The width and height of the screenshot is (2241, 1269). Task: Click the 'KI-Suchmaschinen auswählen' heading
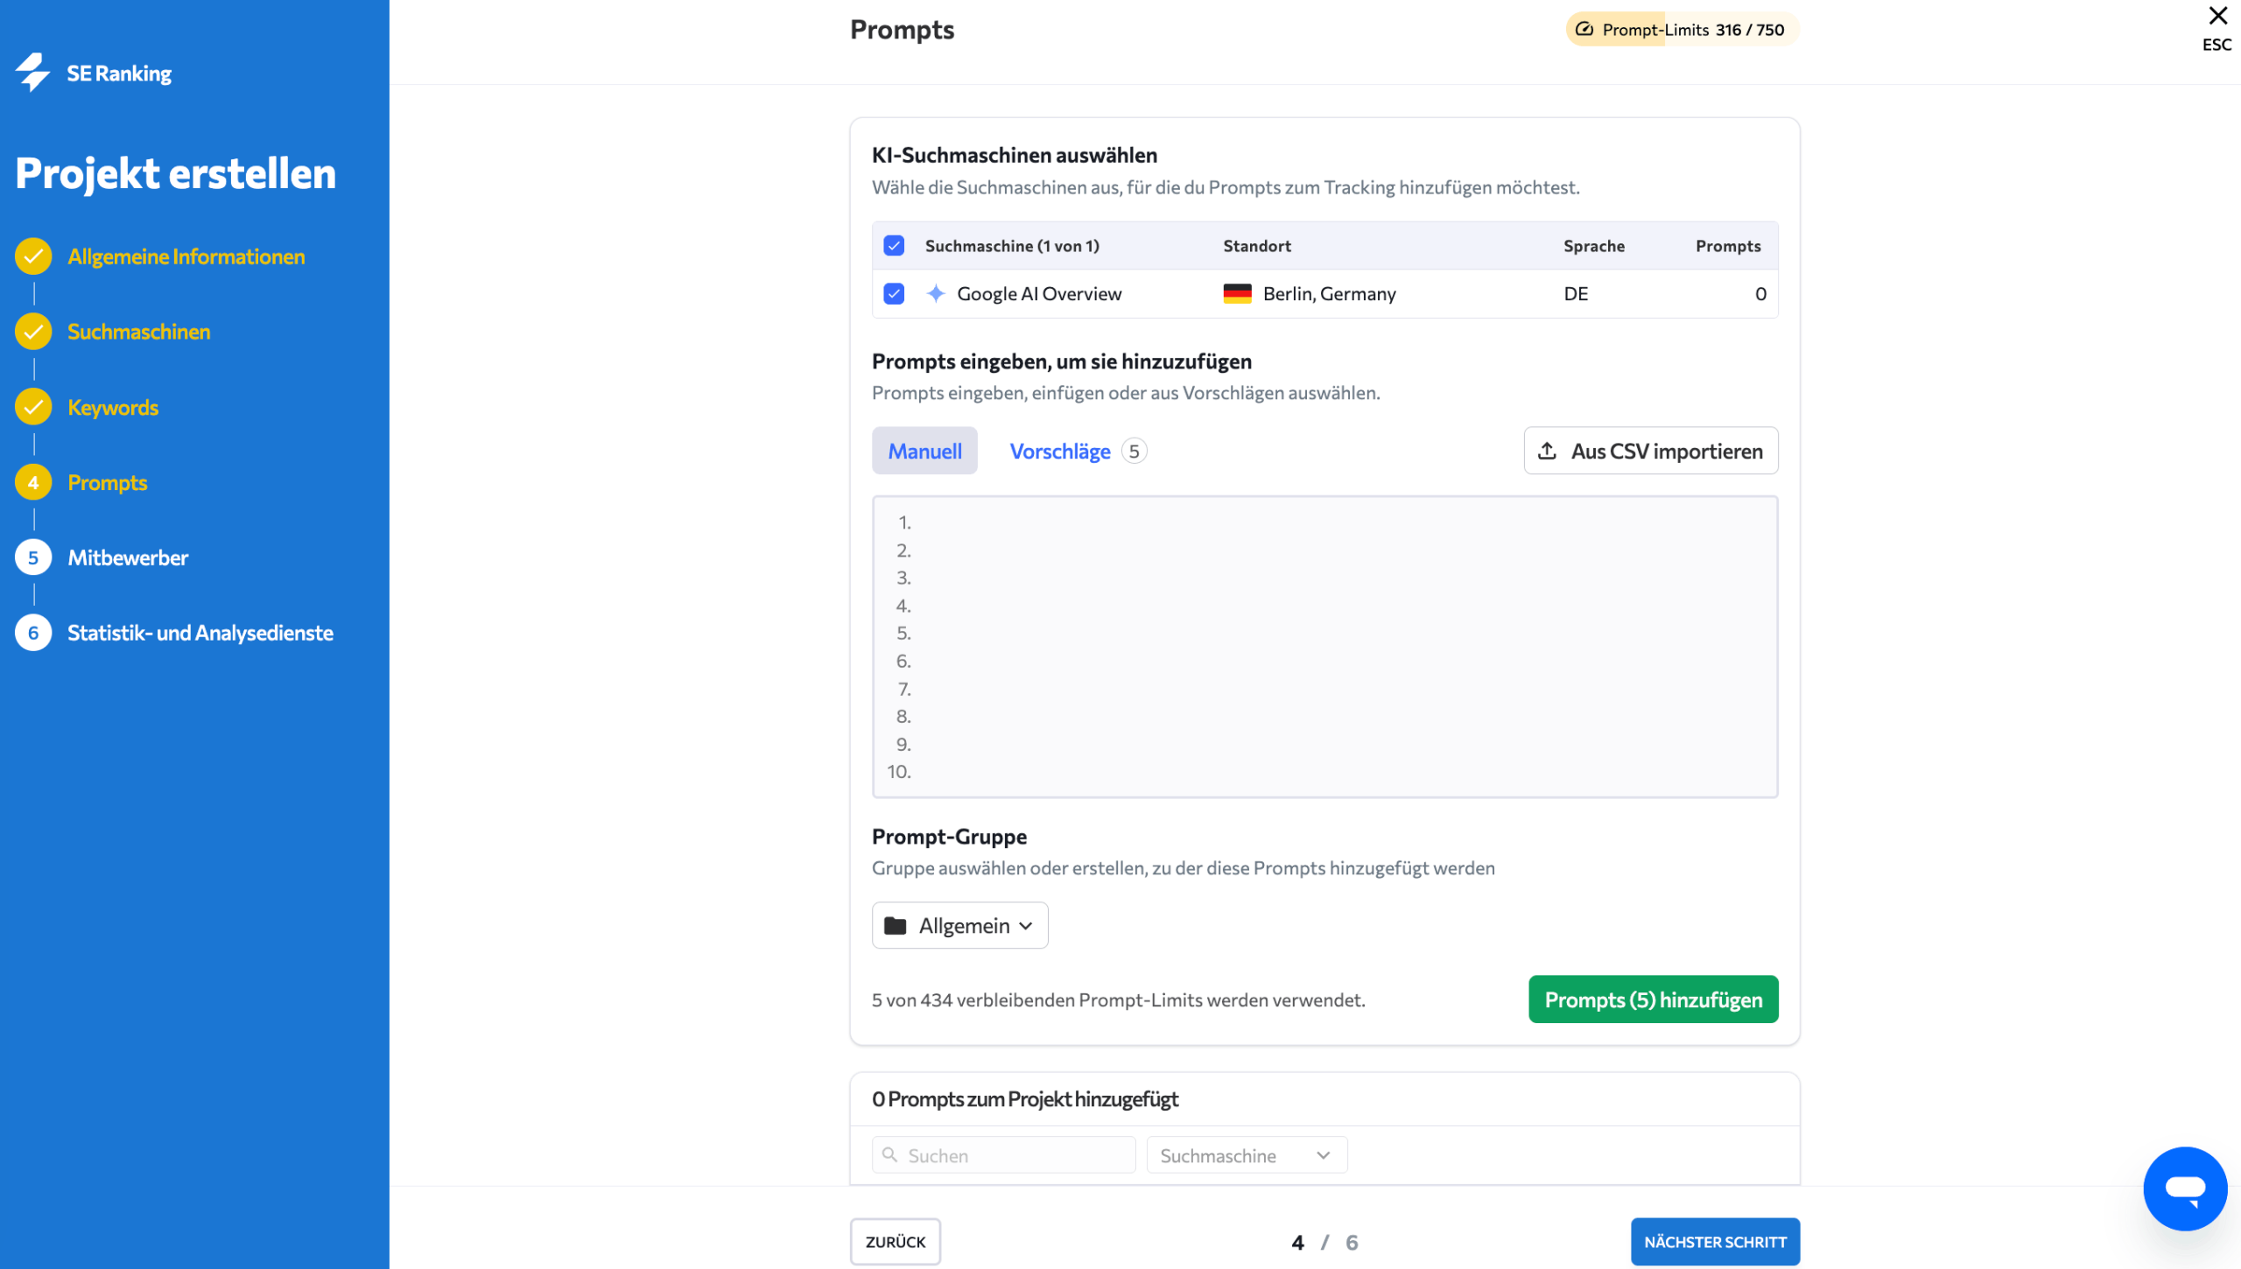[x=1015, y=155]
